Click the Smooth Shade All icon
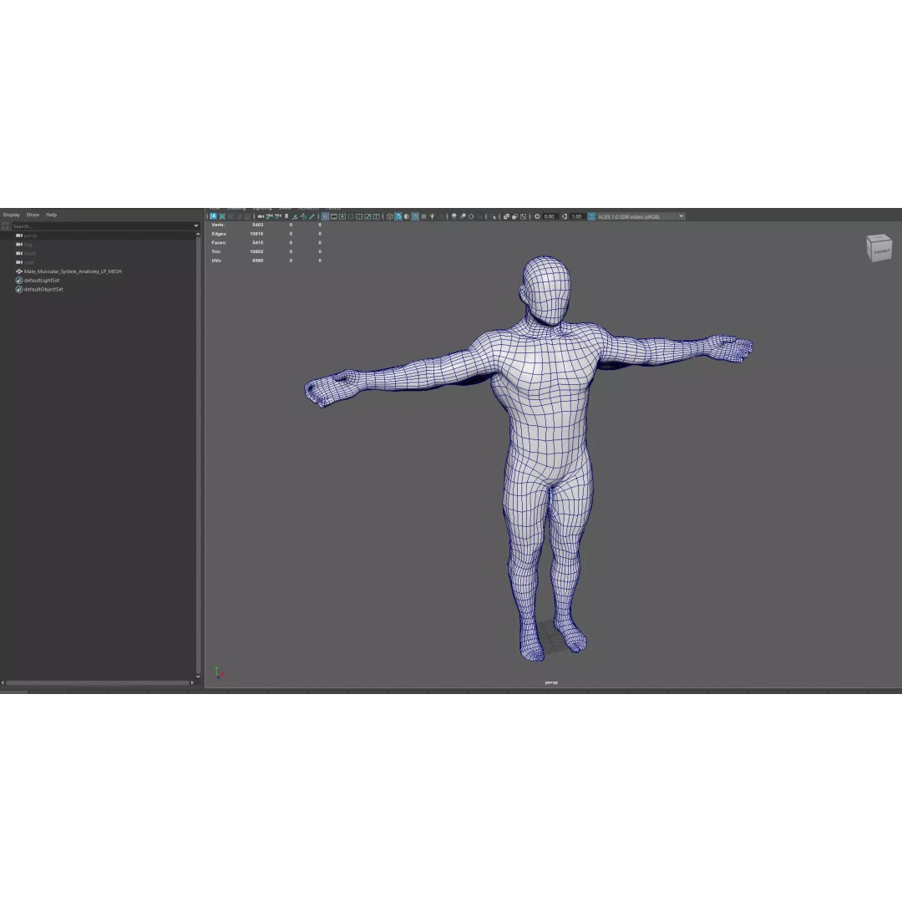902x902 pixels. coord(398,216)
